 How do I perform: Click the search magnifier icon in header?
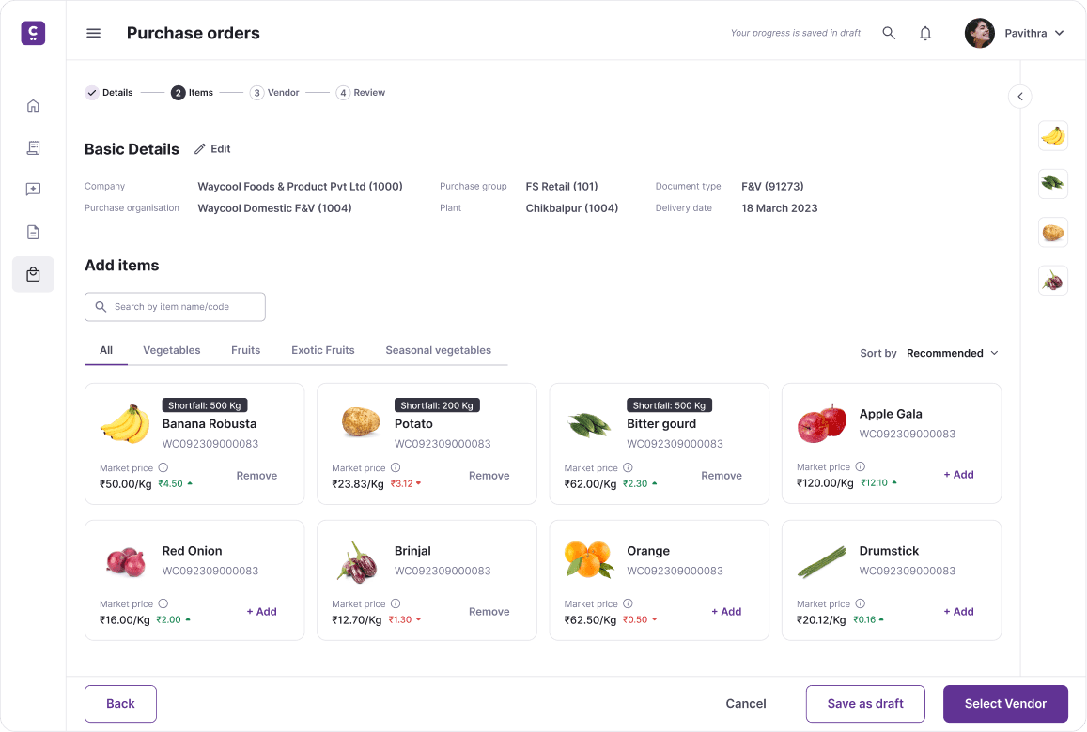coord(889,33)
